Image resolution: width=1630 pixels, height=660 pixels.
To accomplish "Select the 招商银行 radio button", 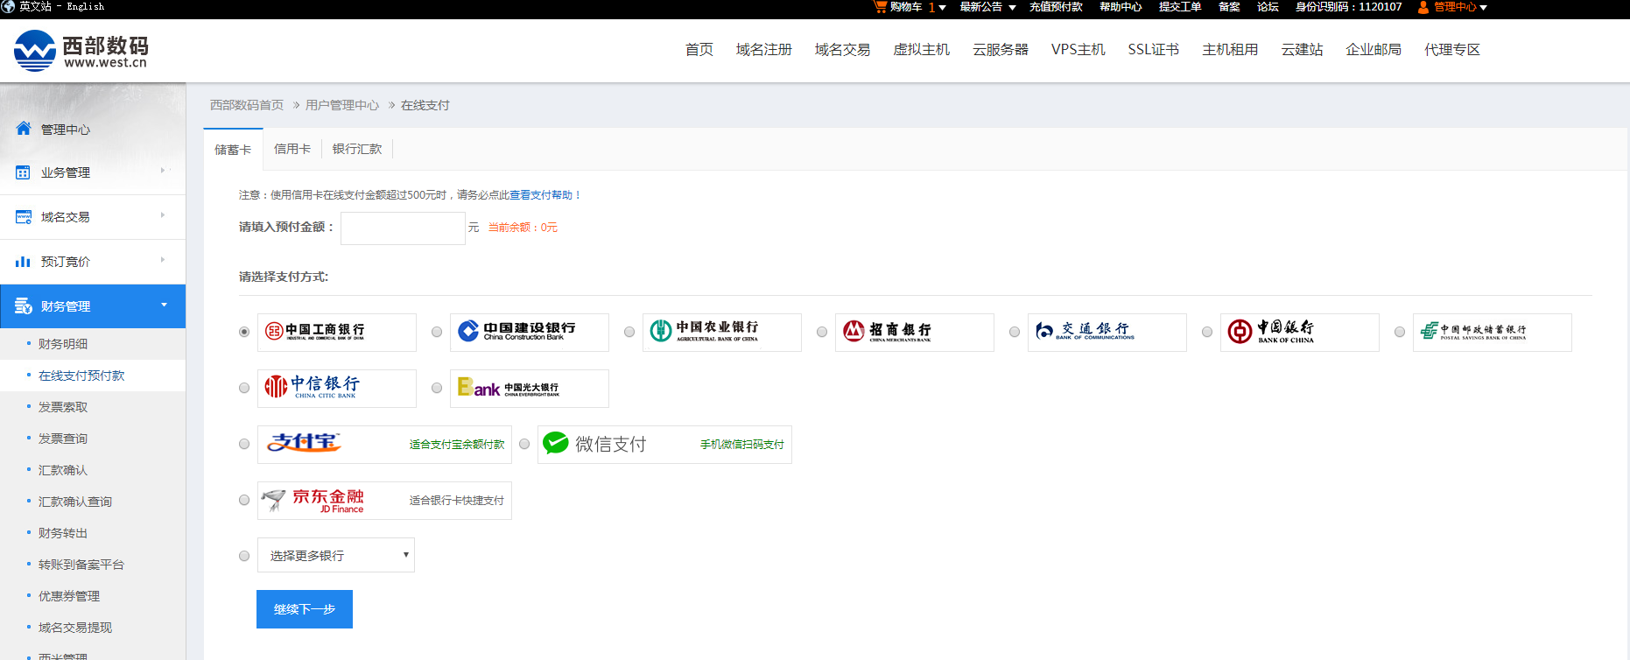I will (x=822, y=332).
